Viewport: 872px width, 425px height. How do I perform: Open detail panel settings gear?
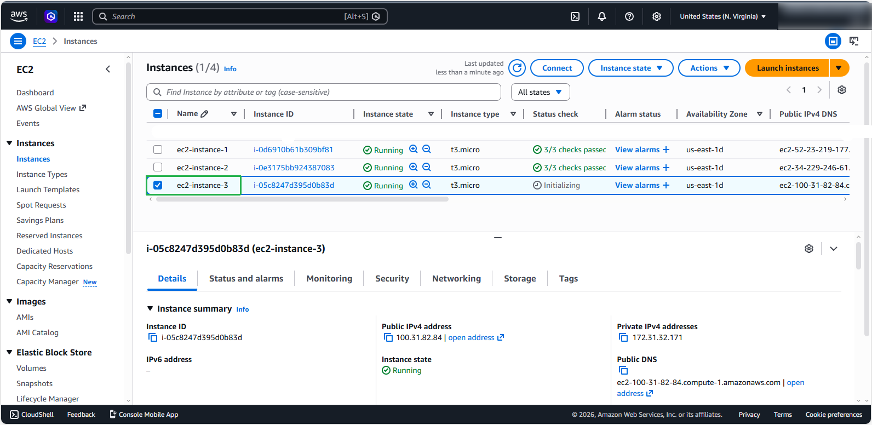click(809, 249)
